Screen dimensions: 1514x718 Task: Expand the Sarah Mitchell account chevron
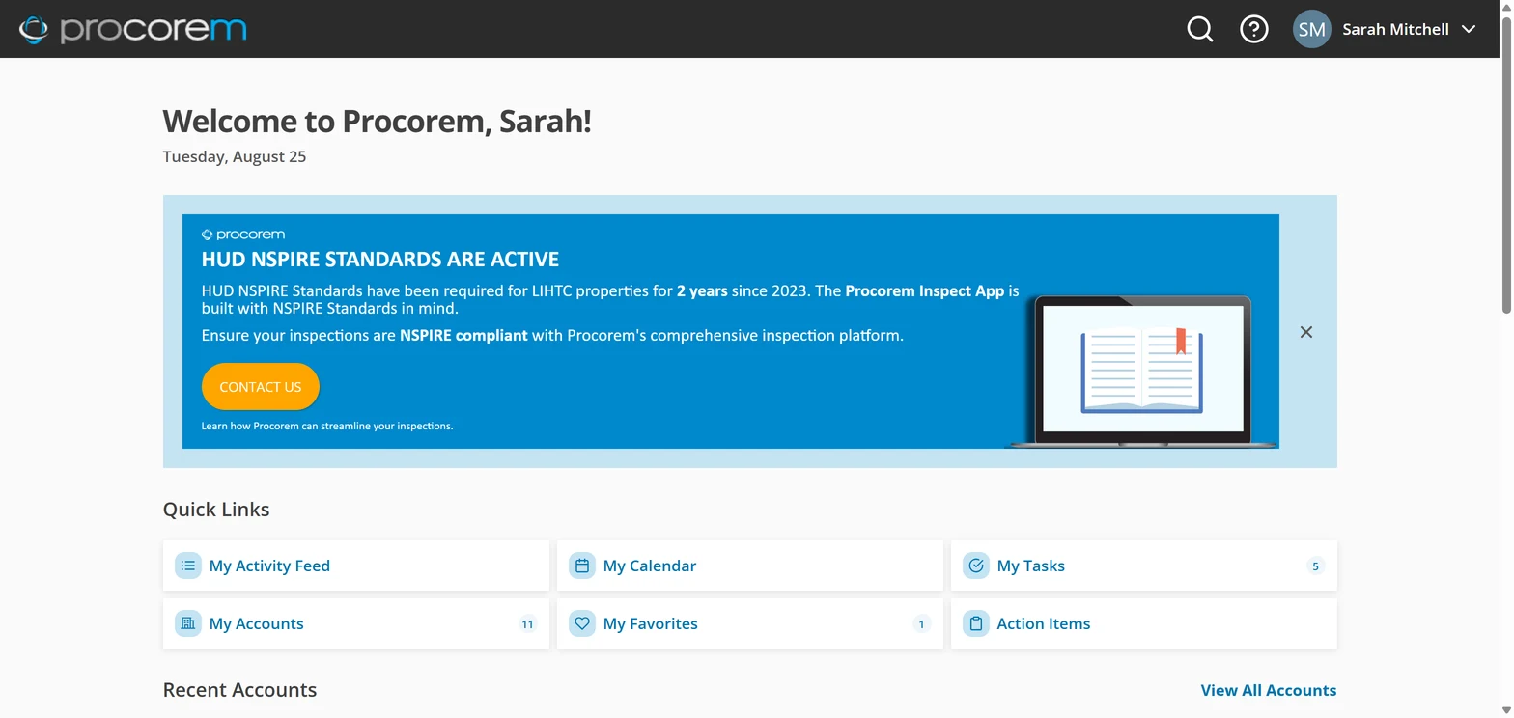(x=1469, y=29)
